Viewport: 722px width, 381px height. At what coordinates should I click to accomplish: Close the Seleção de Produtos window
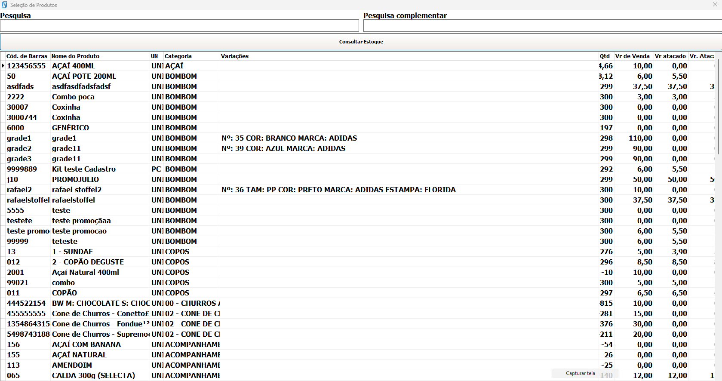[x=715, y=5]
